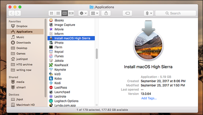Select the KeePassX app icon
Viewport: 203px width, 115px height.
(51, 65)
